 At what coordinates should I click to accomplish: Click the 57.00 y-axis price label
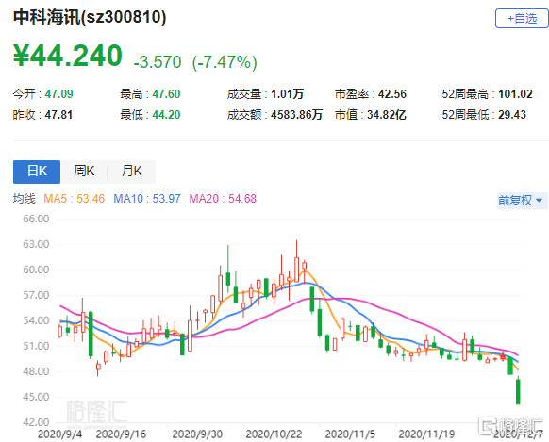tap(36, 296)
